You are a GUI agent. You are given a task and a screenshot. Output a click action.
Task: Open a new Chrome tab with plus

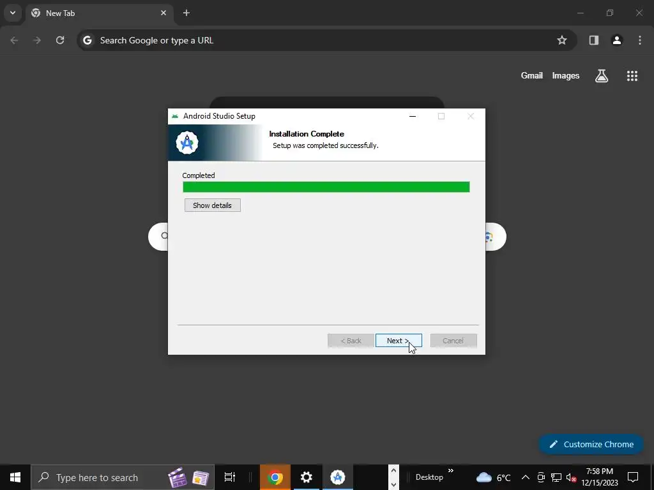[x=186, y=13]
